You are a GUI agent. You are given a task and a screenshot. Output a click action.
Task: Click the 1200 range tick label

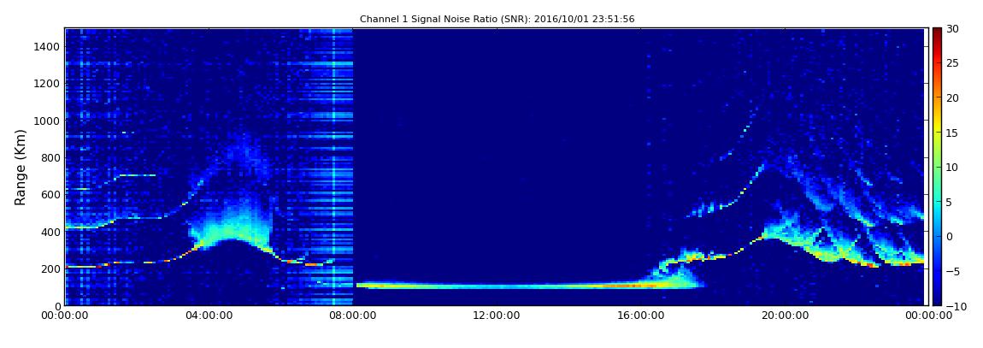point(48,84)
